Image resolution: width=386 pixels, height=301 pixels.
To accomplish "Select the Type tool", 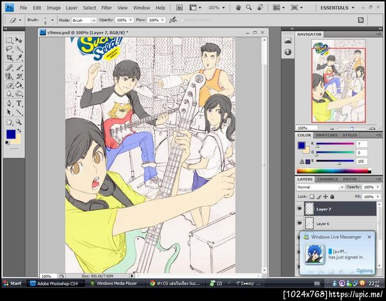I will click(19, 103).
